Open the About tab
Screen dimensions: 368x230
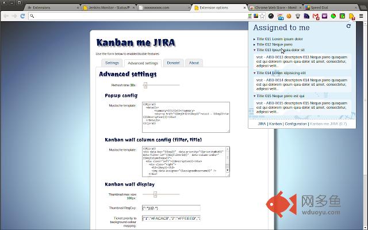point(194,63)
